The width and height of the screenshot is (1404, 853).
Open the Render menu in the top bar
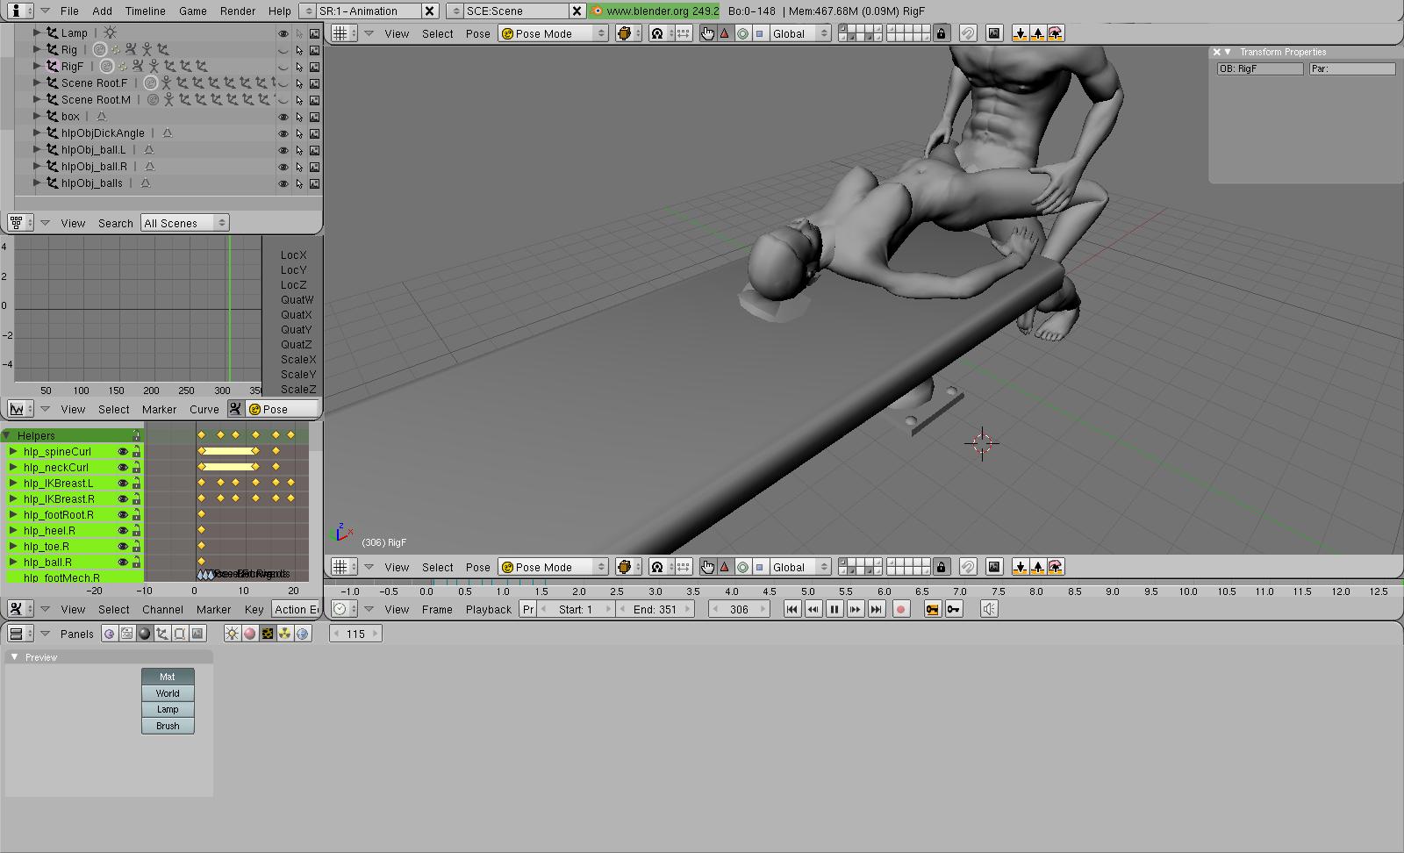(x=237, y=11)
